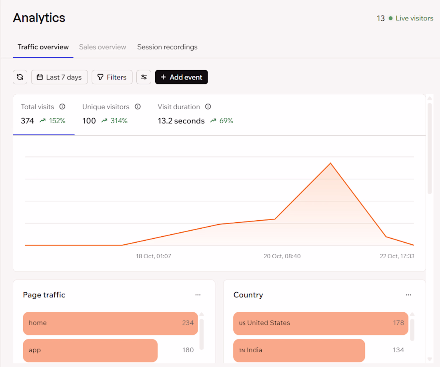The image size is (440, 367).
Task: Click the refresh data icon button
Action: coord(20,77)
